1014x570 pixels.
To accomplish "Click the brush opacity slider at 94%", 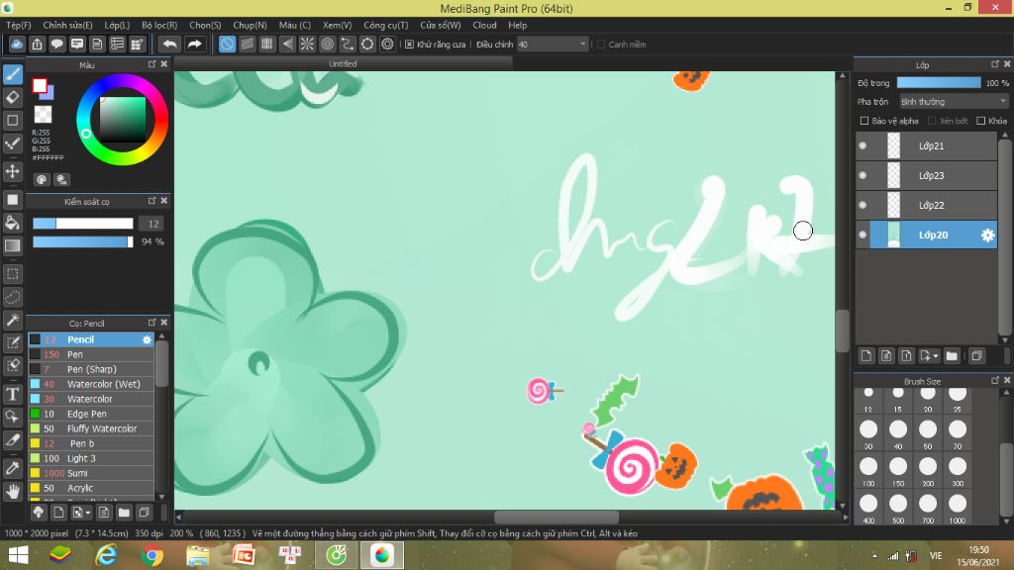I will (x=83, y=241).
